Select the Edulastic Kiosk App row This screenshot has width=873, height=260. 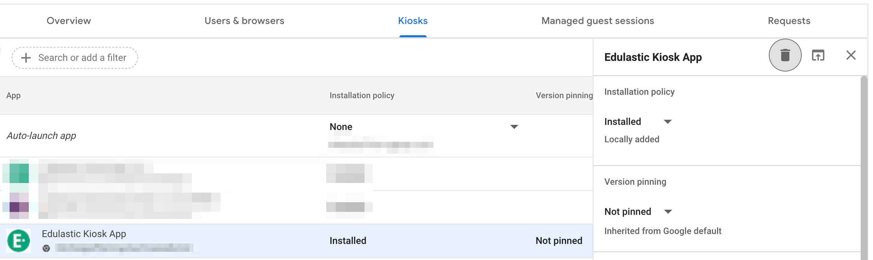tap(296, 241)
